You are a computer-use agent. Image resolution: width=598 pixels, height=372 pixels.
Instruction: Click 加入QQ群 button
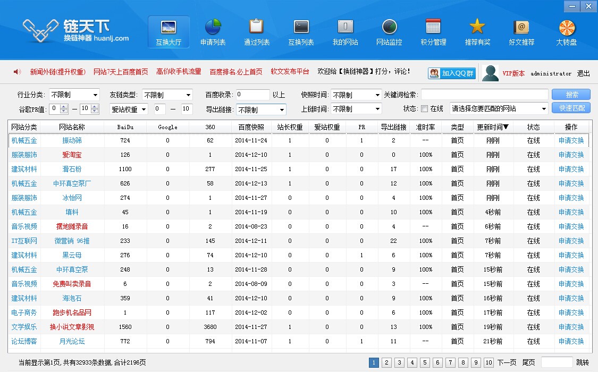[452, 73]
